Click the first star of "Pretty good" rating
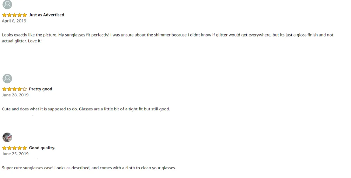 click(x=4, y=89)
